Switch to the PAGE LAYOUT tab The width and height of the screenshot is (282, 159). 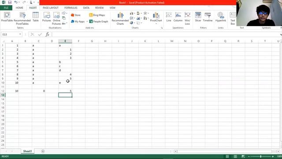coord(51,8)
